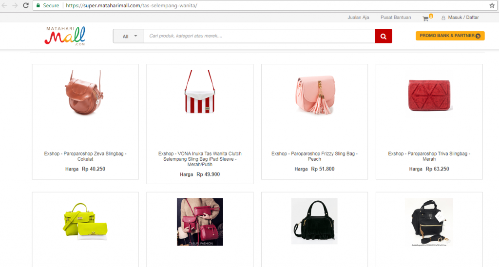Viewport: 499px width, 267px height.
Task: Open the red Triva Slingbag image
Action: click(x=429, y=95)
